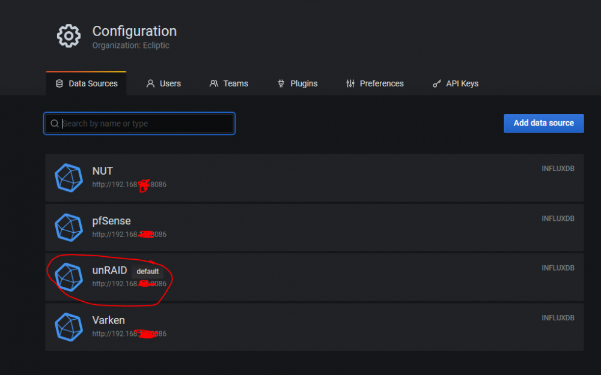
Task: Click the sliders icon beside Preferences
Action: (x=350, y=83)
